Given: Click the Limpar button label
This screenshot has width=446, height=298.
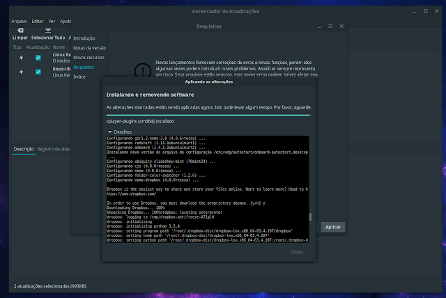Looking at the screenshot, I should point(20,38).
